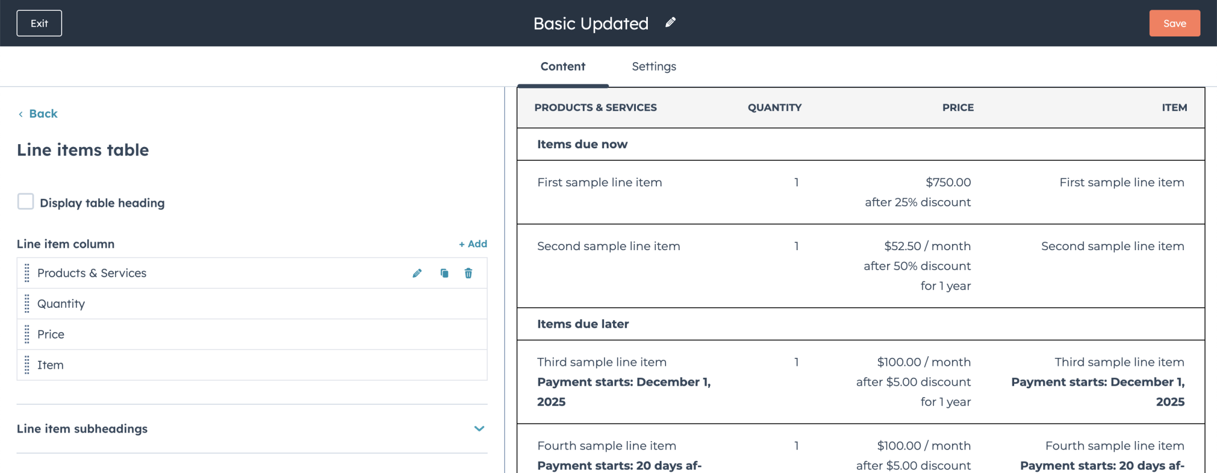The width and height of the screenshot is (1217, 473).
Task: Select the Price column row
Action: [x=252, y=335]
